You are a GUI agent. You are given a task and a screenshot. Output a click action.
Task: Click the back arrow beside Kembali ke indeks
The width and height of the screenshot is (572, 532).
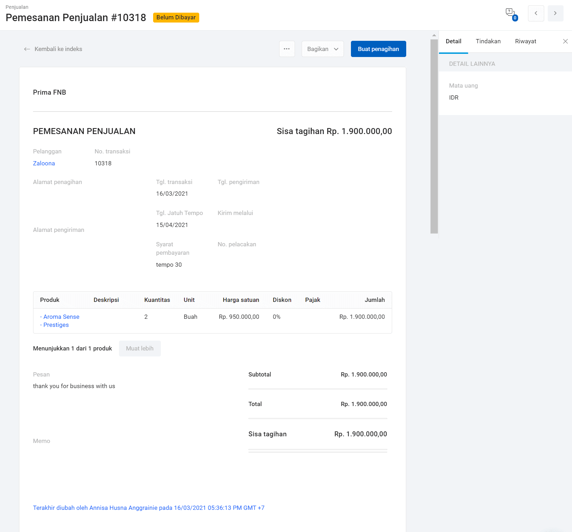click(27, 49)
